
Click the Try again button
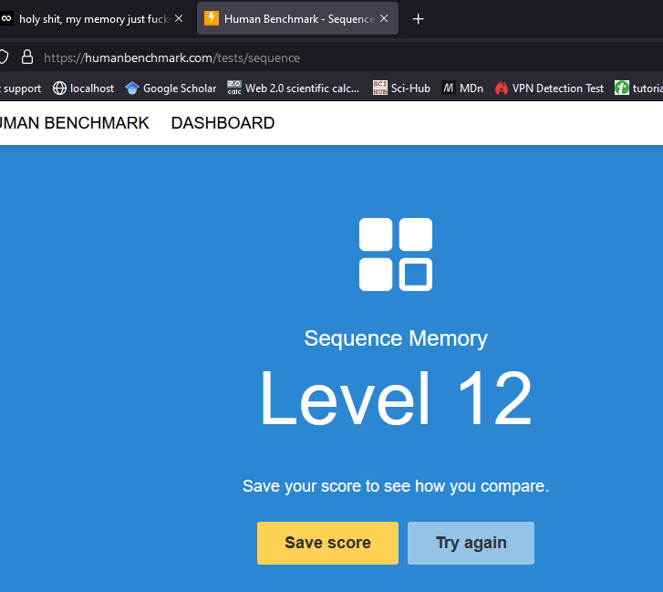tap(471, 543)
